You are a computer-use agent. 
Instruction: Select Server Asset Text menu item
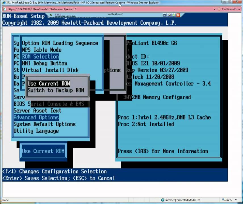click(37, 110)
